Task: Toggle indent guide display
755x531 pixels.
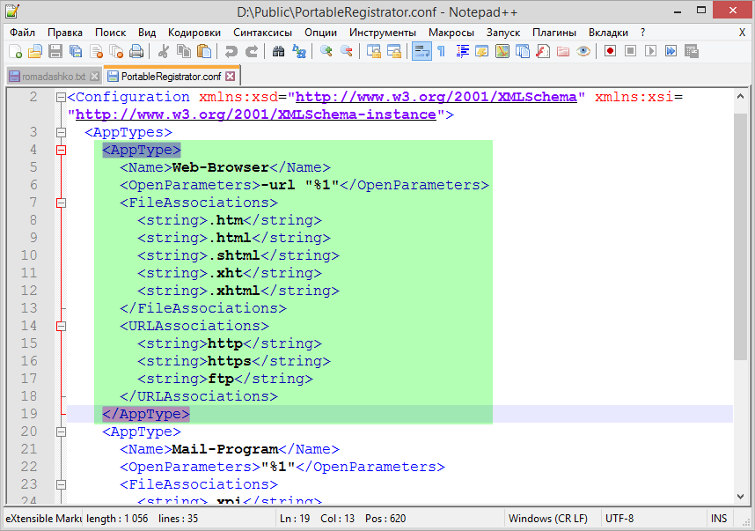Action: [462, 51]
